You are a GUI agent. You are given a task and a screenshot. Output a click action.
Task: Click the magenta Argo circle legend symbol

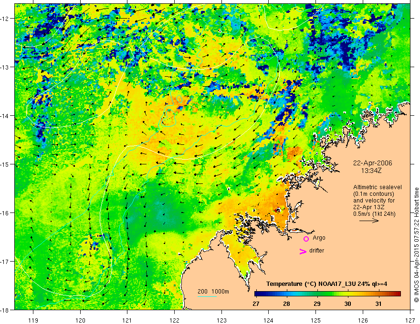(306, 239)
